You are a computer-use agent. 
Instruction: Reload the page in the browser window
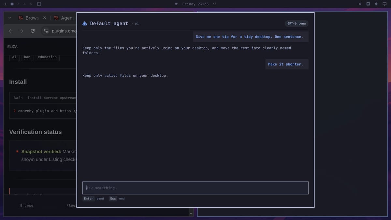33,31
